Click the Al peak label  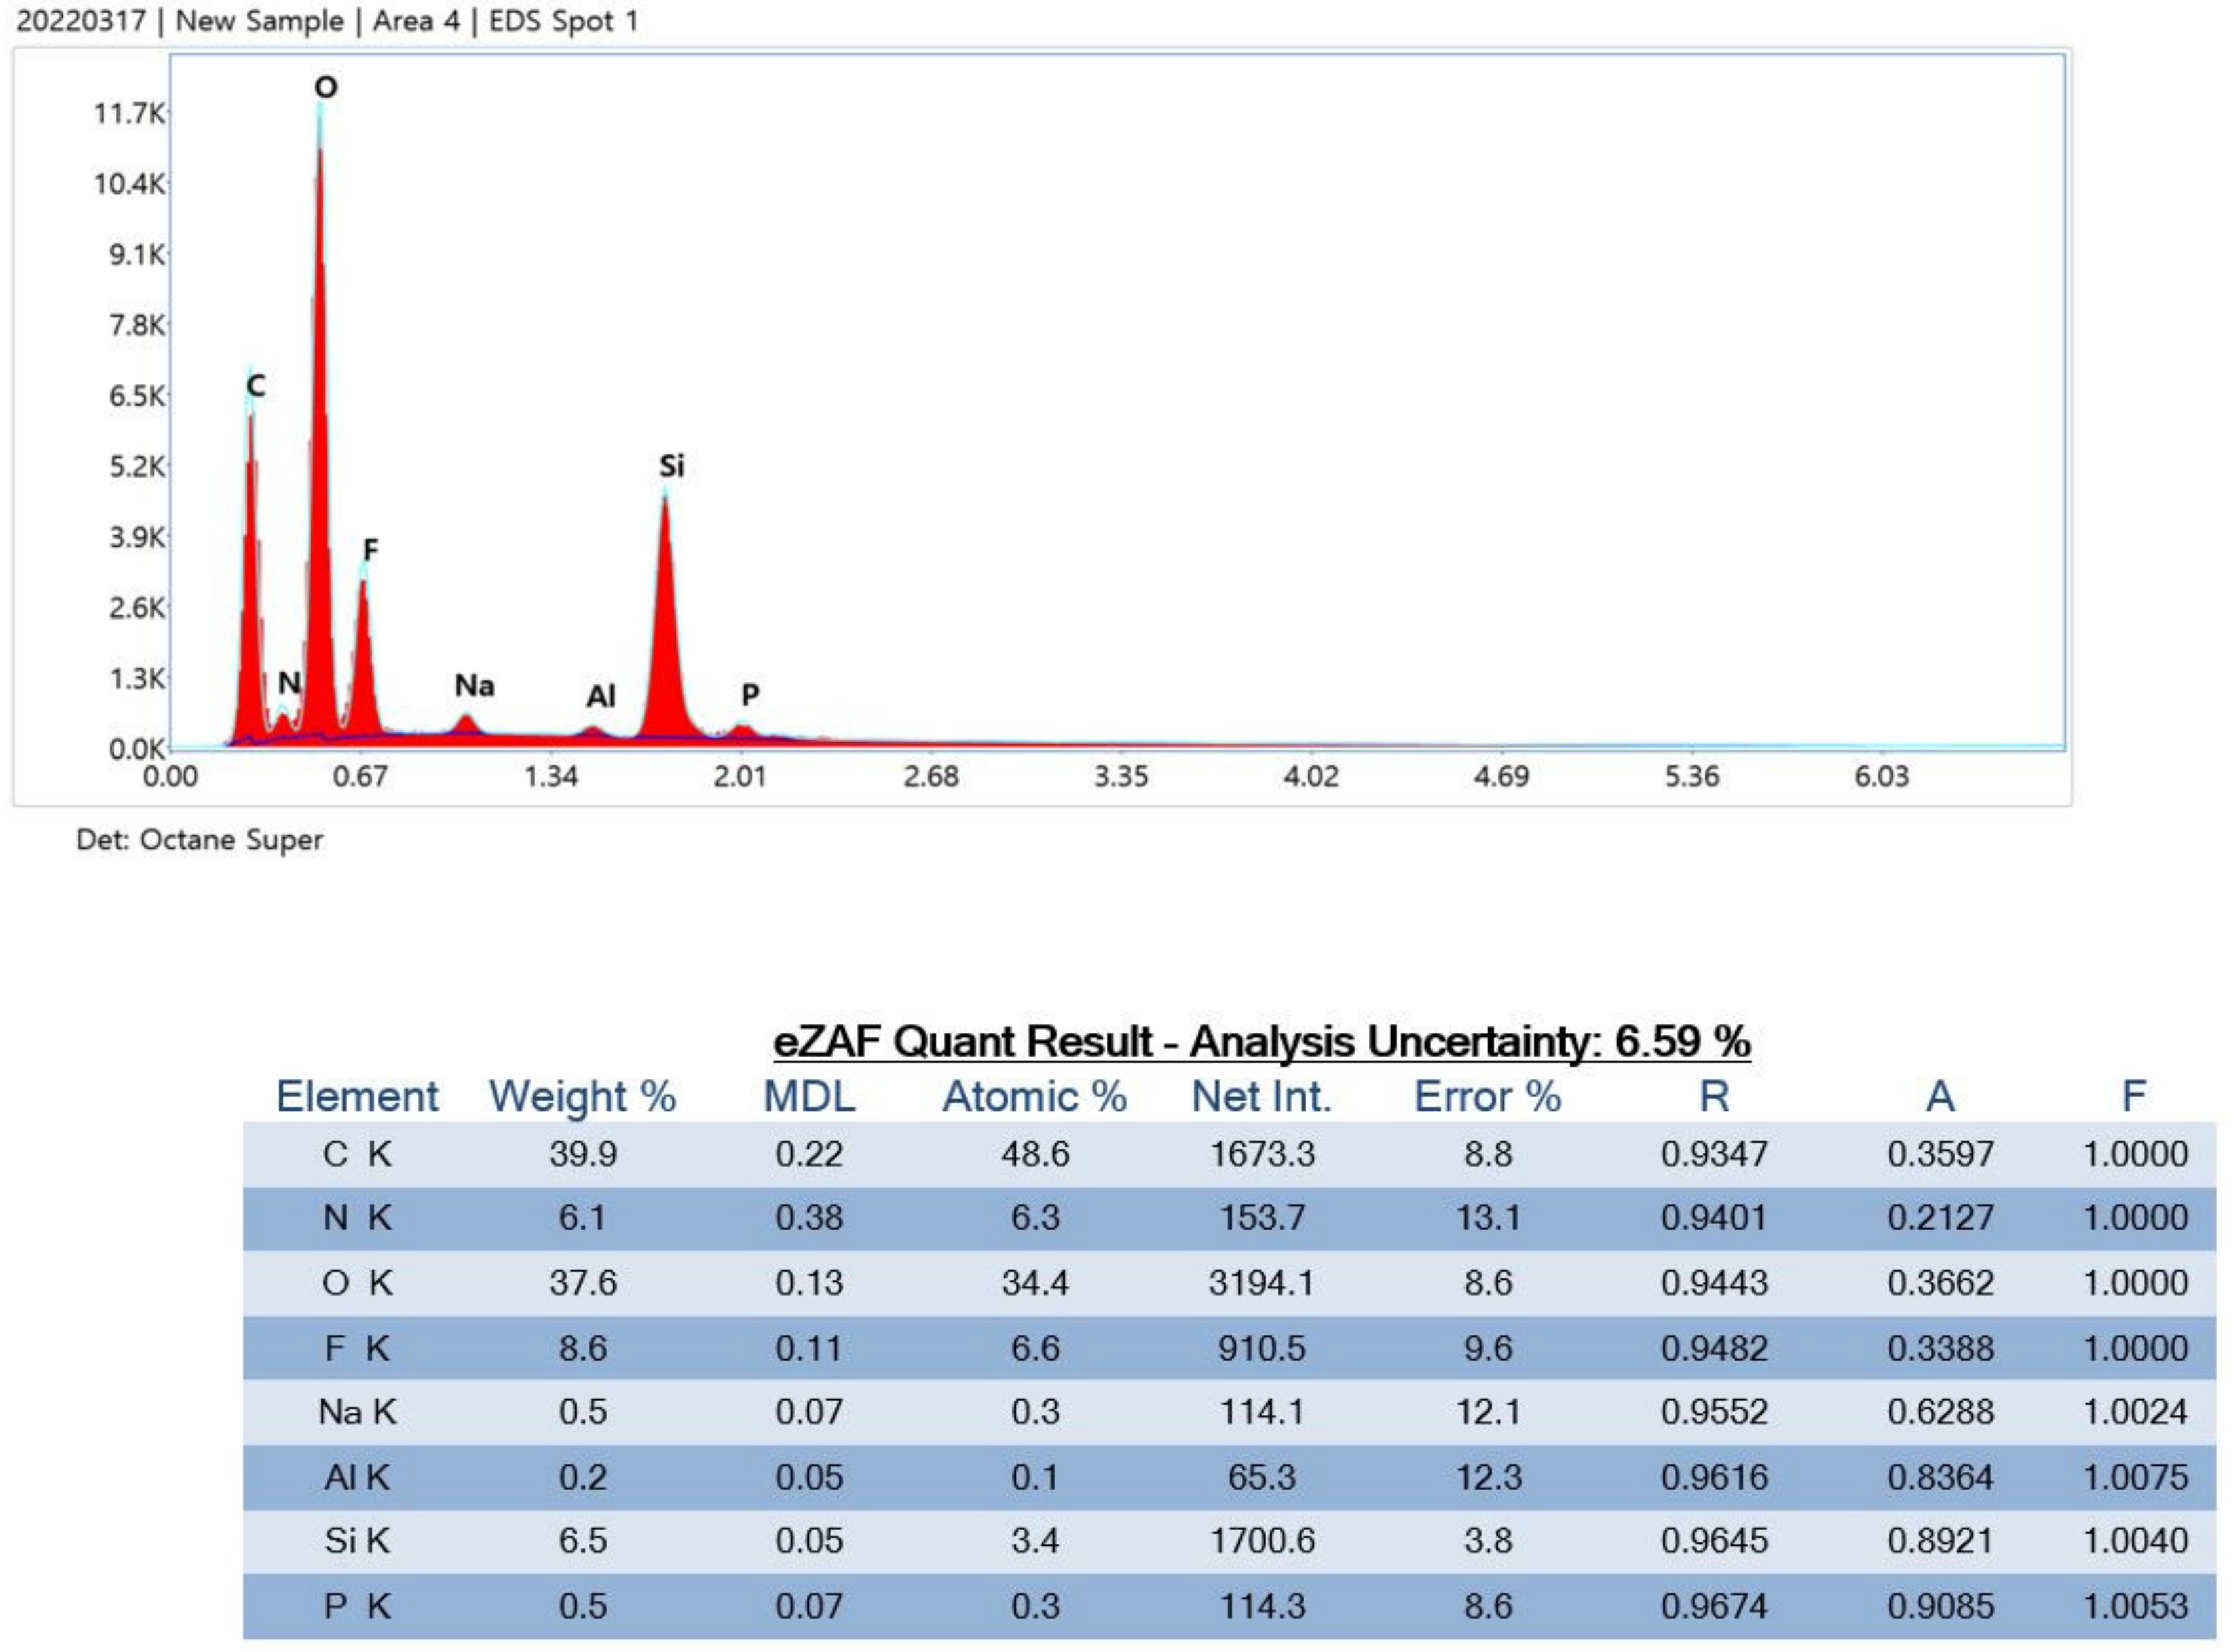point(601,696)
